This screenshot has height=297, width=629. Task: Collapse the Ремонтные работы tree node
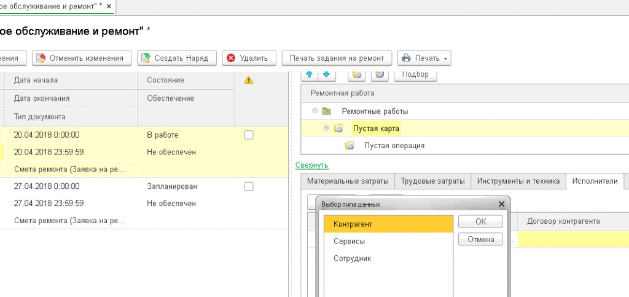pos(315,111)
